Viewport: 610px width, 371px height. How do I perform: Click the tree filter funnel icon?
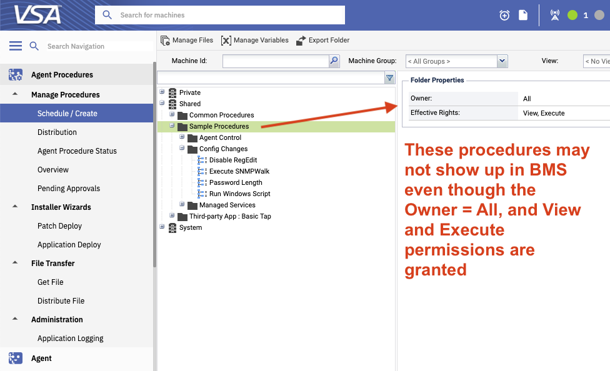click(x=389, y=78)
